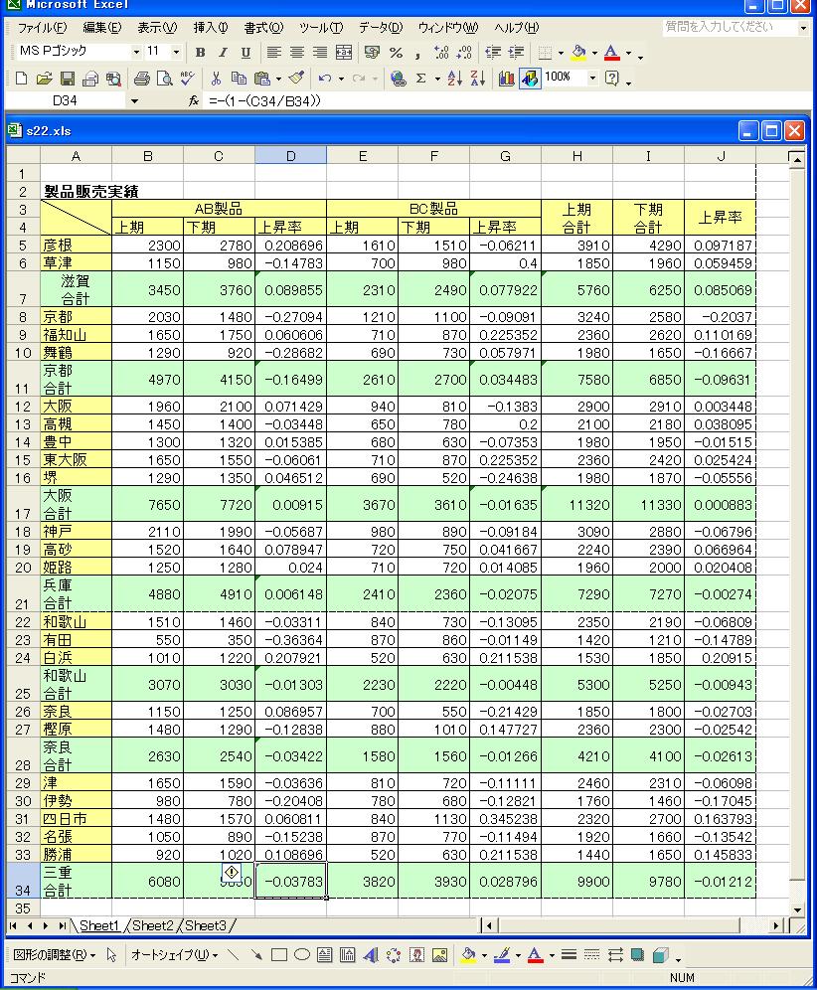Open オートシェイプ(U) menu button

(174, 955)
